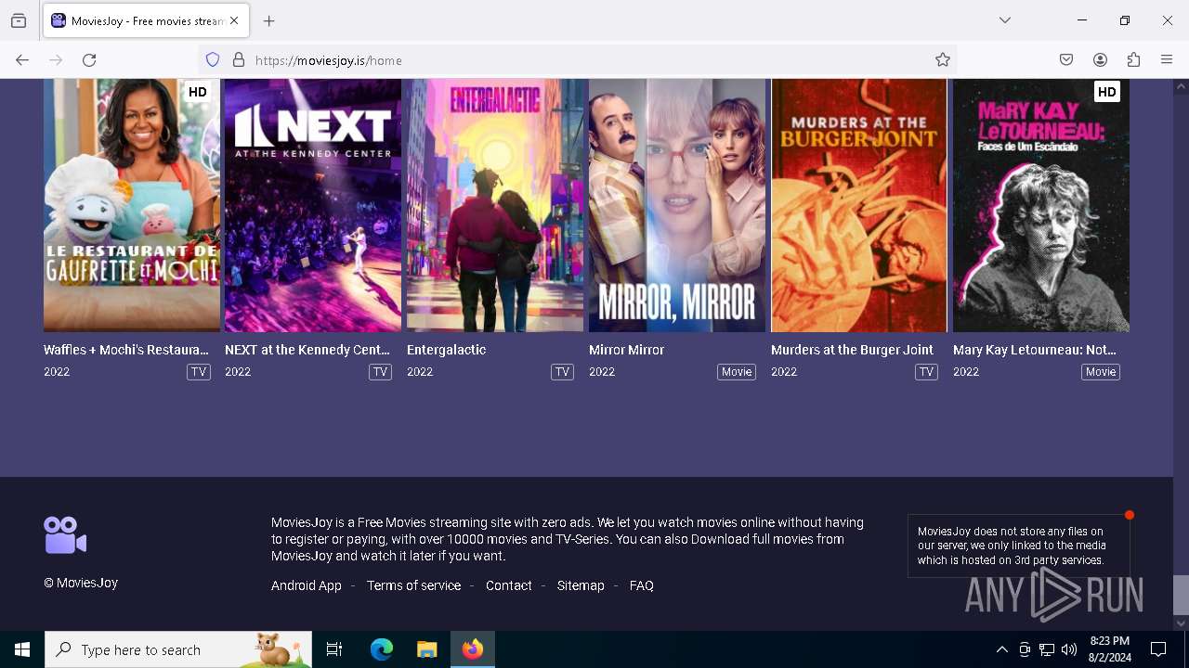This screenshot has height=668, width=1189.
Task: Select the MoviesJoy browser tab
Action: click(146, 20)
